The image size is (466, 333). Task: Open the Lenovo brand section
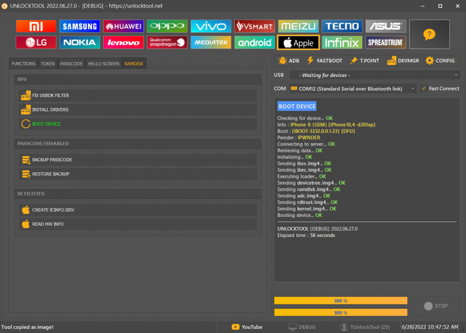[123, 42]
